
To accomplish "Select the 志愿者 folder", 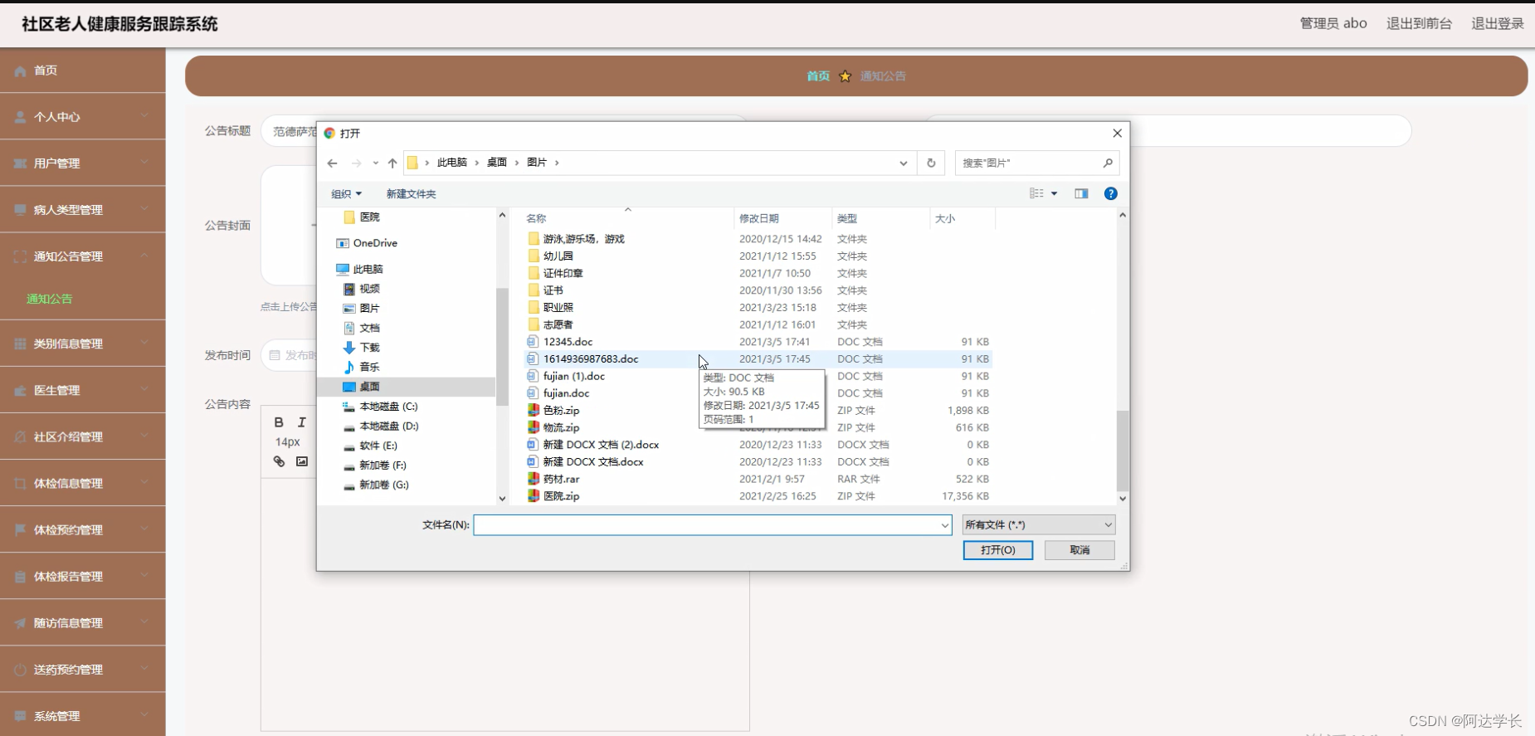I will [558, 324].
